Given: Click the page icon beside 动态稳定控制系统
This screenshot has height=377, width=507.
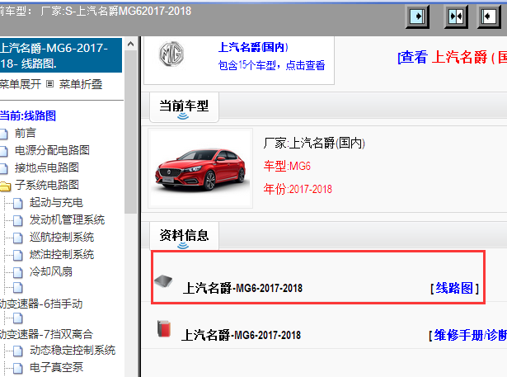Looking at the screenshot, I should tap(18, 351).
